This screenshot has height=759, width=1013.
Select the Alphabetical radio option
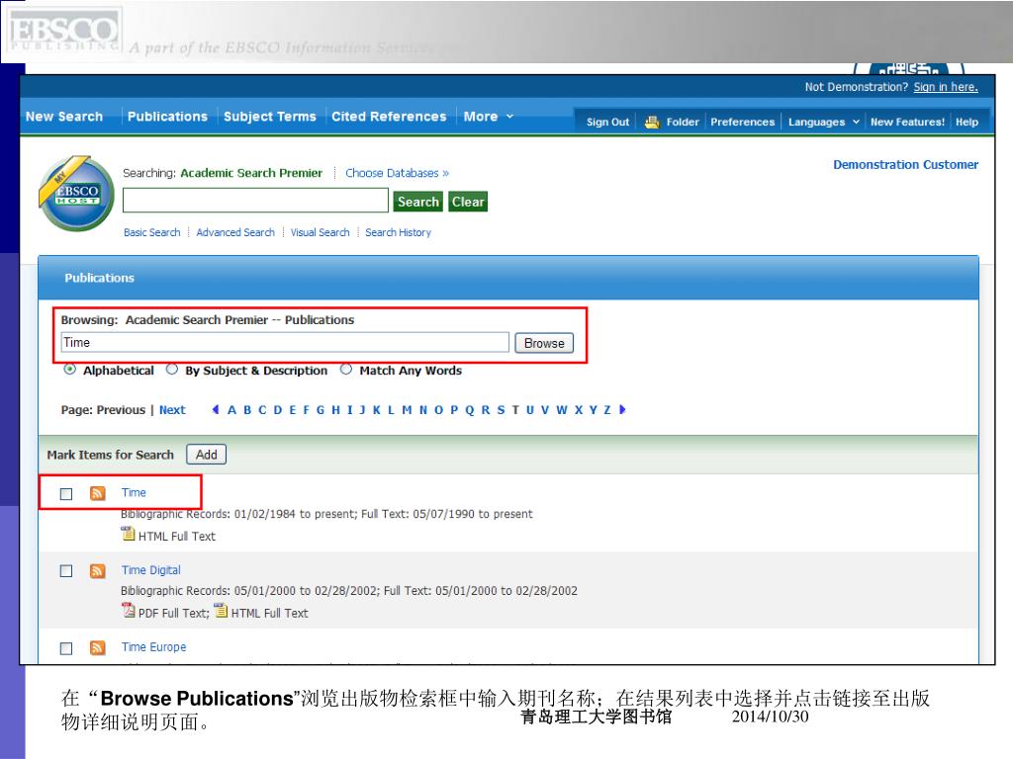point(70,370)
